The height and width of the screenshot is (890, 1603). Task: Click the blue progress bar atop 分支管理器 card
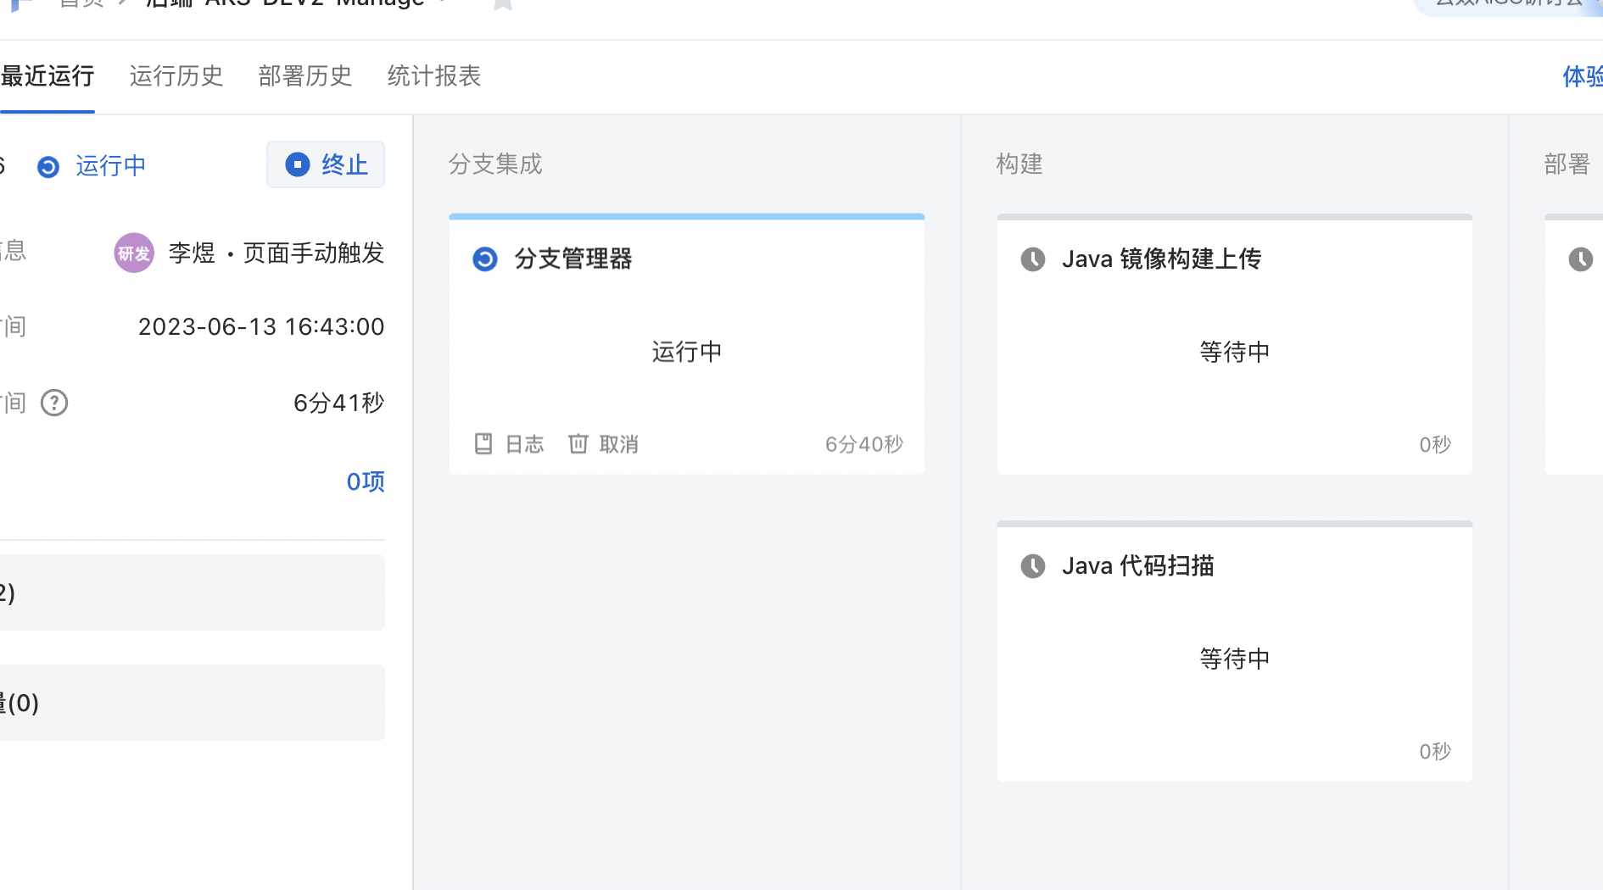coord(687,217)
